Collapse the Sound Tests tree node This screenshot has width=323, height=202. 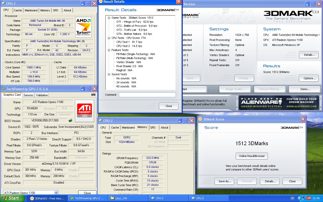(109, 74)
